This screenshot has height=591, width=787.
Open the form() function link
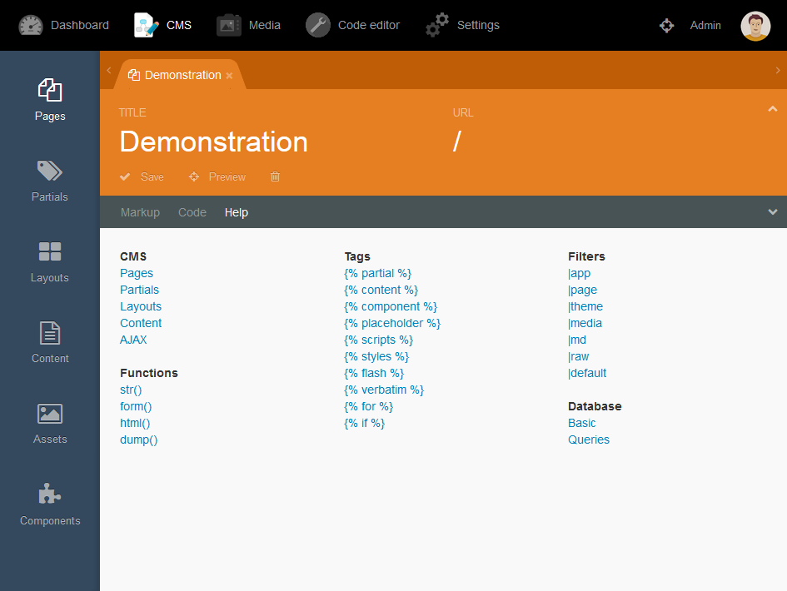coord(136,406)
